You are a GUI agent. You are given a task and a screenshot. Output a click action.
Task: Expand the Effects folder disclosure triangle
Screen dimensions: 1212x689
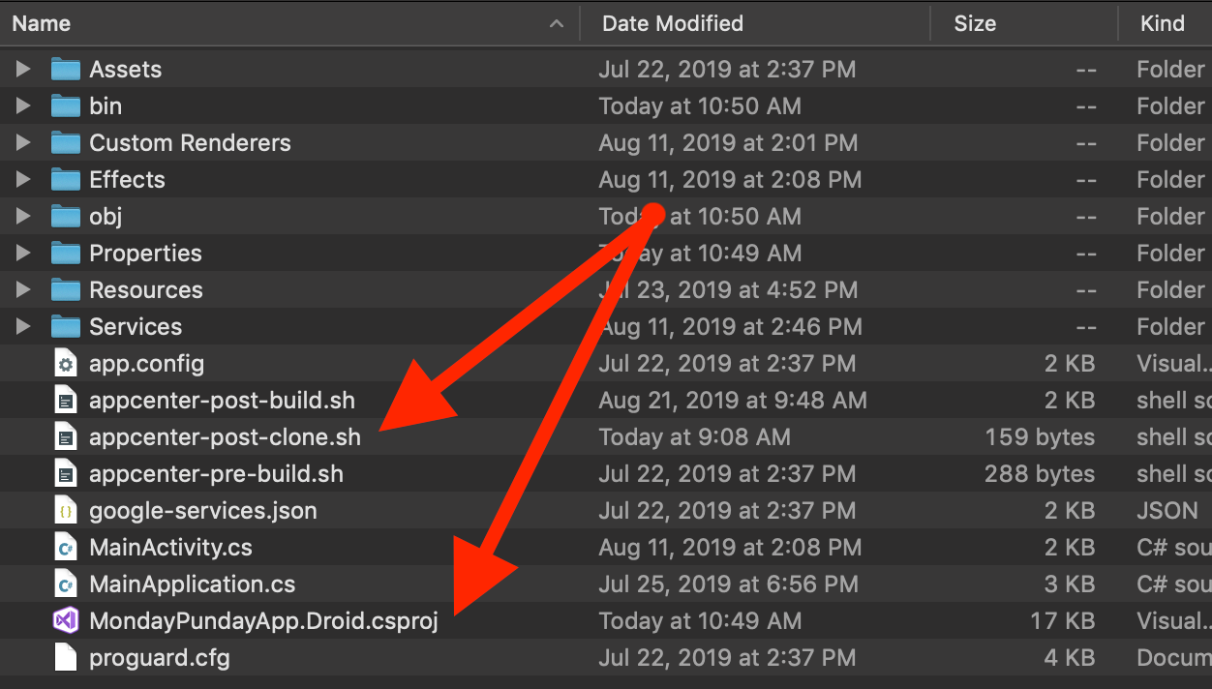[23, 180]
